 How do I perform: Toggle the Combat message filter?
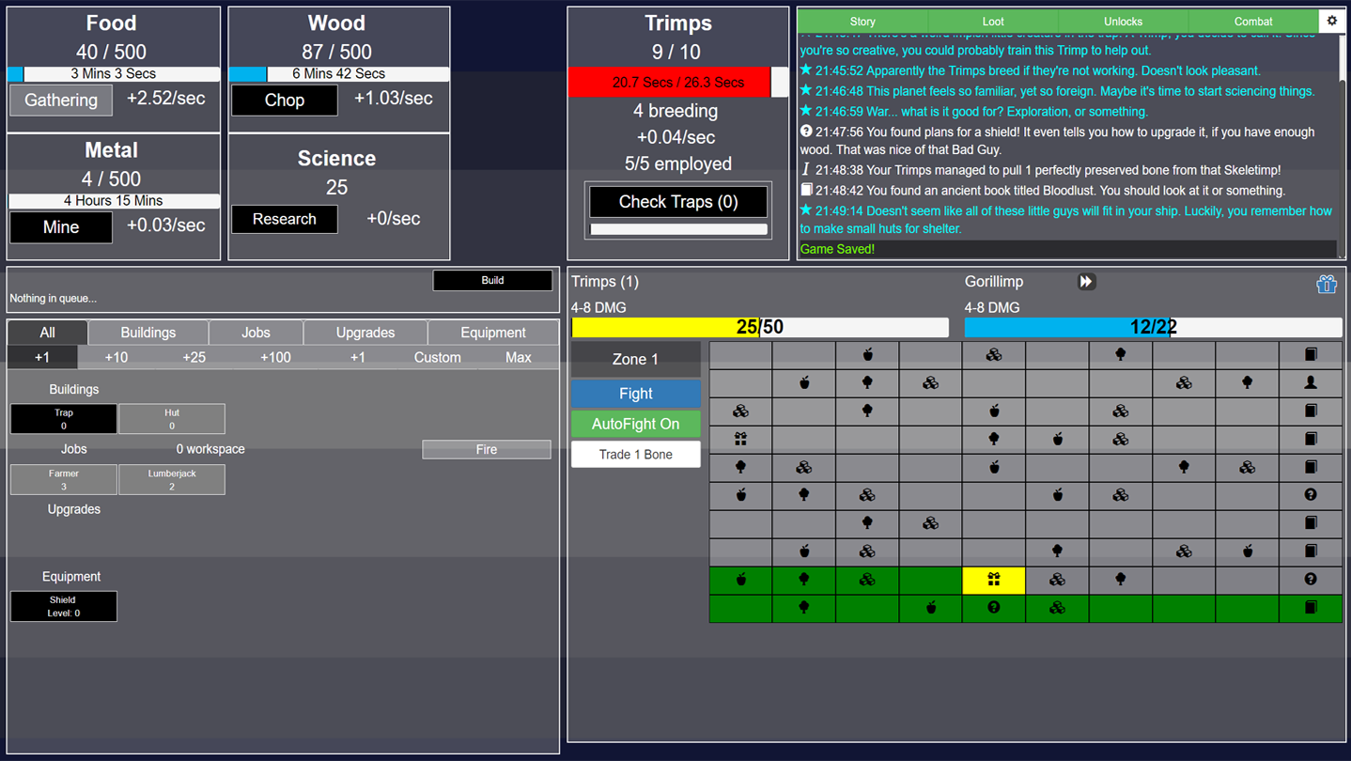click(1252, 21)
